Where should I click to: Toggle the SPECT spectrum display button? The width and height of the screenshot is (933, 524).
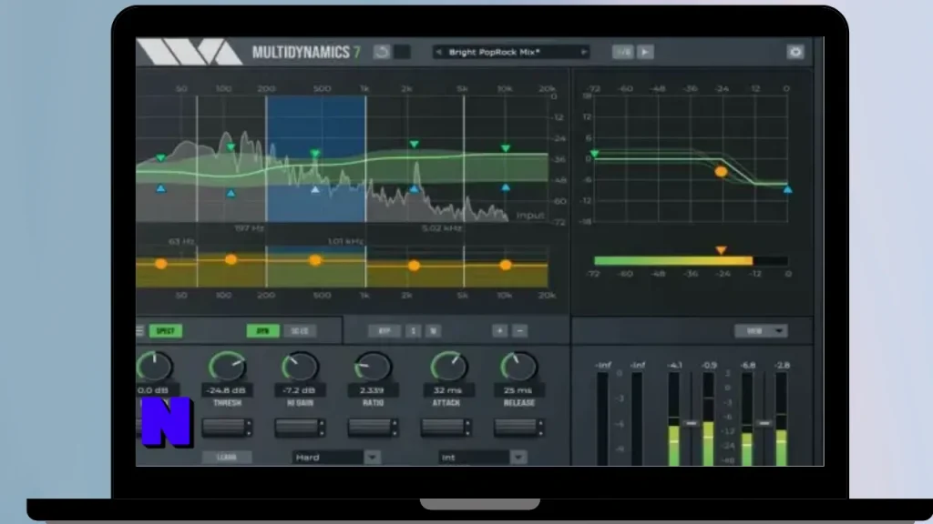pyautogui.click(x=166, y=331)
